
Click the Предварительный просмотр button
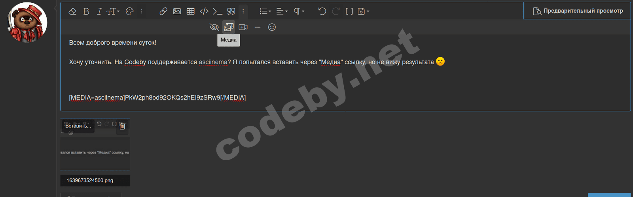pyautogui.click(x=578, y=11)
